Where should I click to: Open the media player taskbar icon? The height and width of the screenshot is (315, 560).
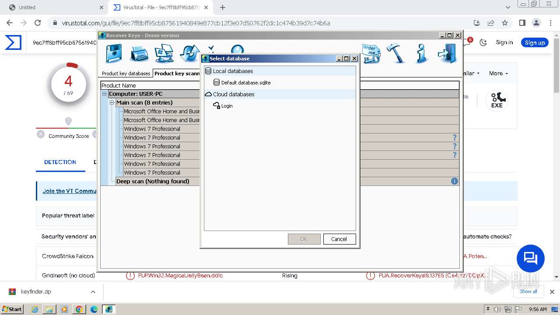[x=64, y=309]
